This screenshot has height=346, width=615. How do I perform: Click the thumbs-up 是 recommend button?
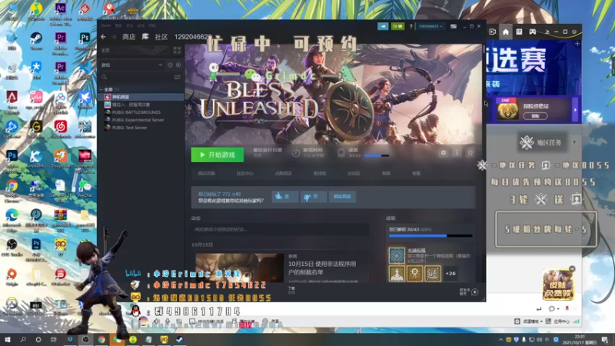click(284, 197)
